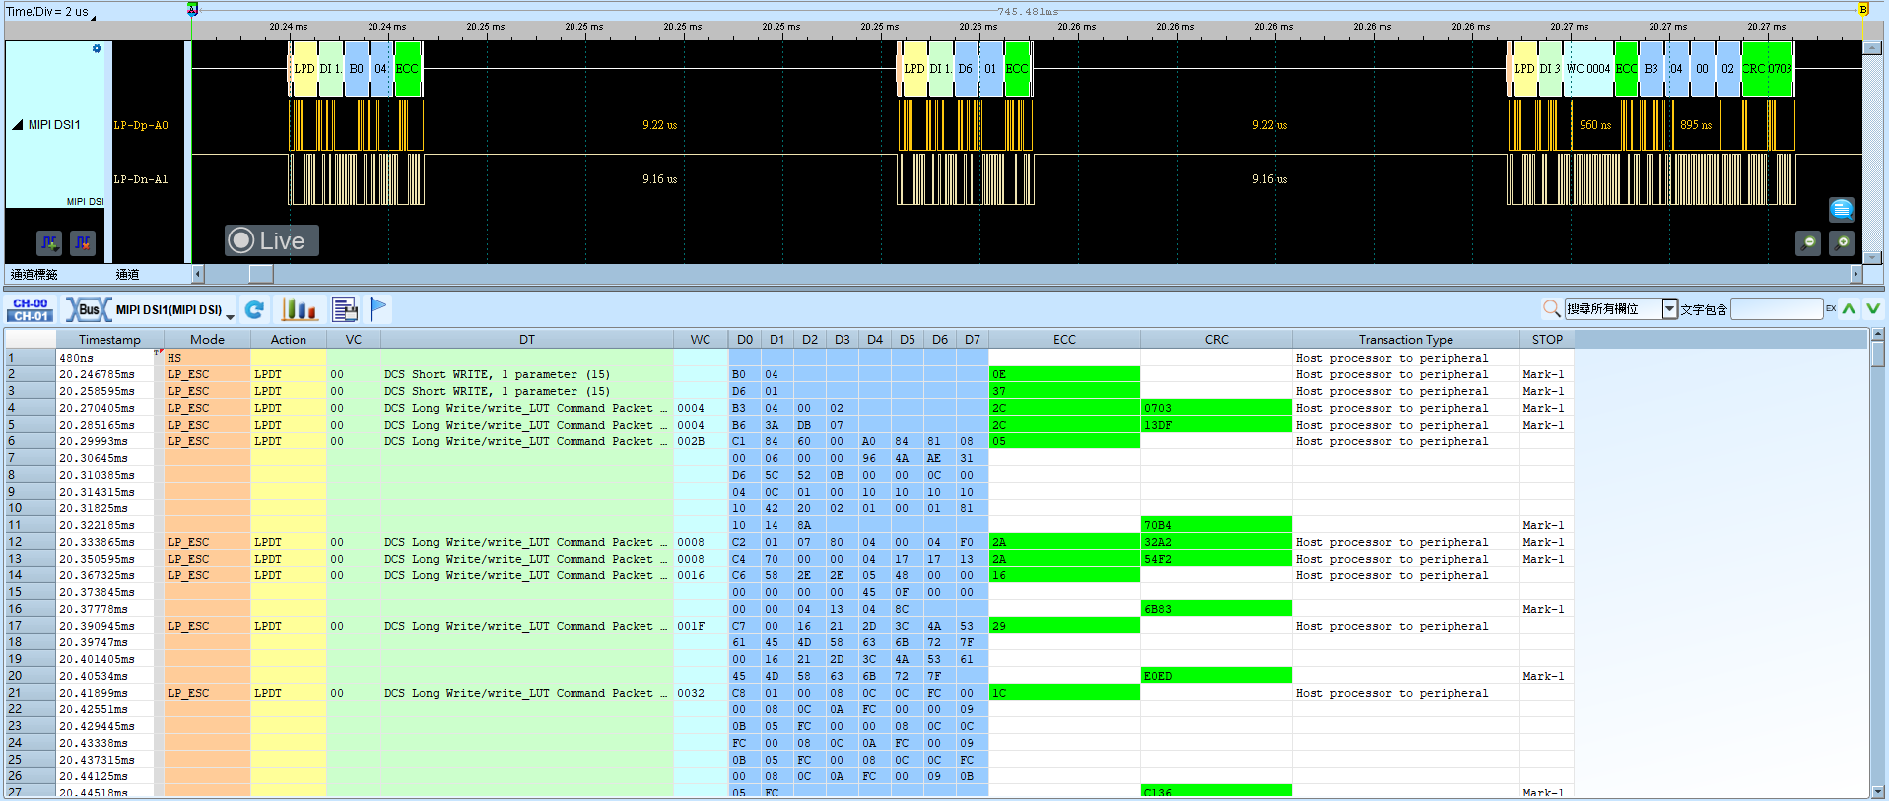The height and width of the screenshot is (801, 1889).
Task: Click the ECC column header
Action: point(1064,339)
